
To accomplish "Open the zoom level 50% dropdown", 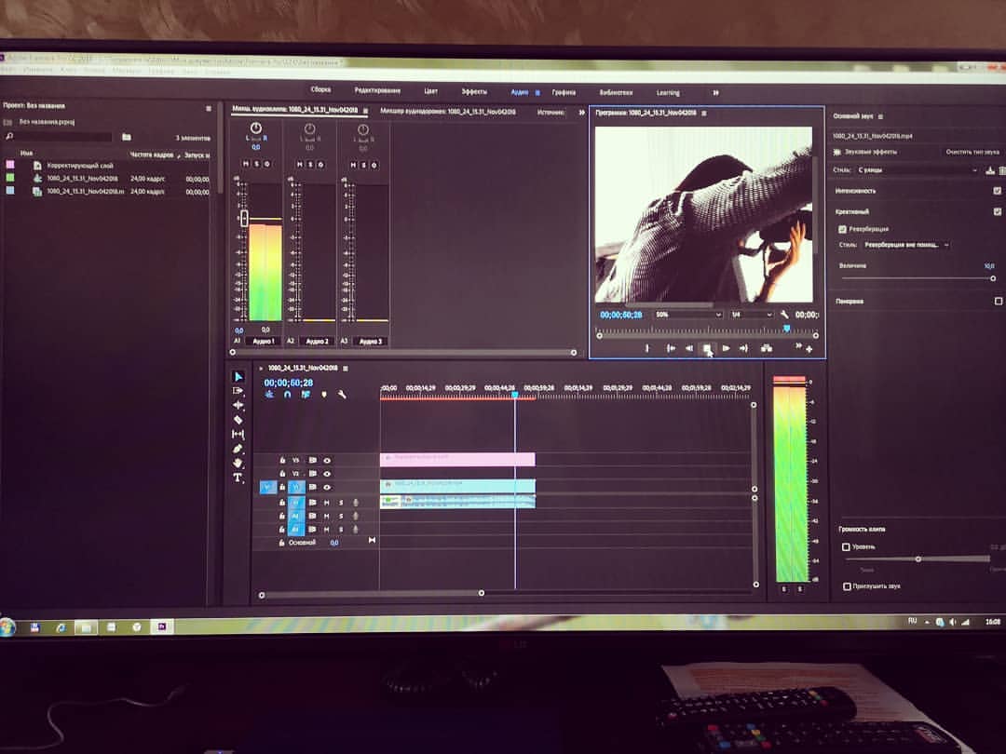I will pyautogui.click(x=687, y=315).
